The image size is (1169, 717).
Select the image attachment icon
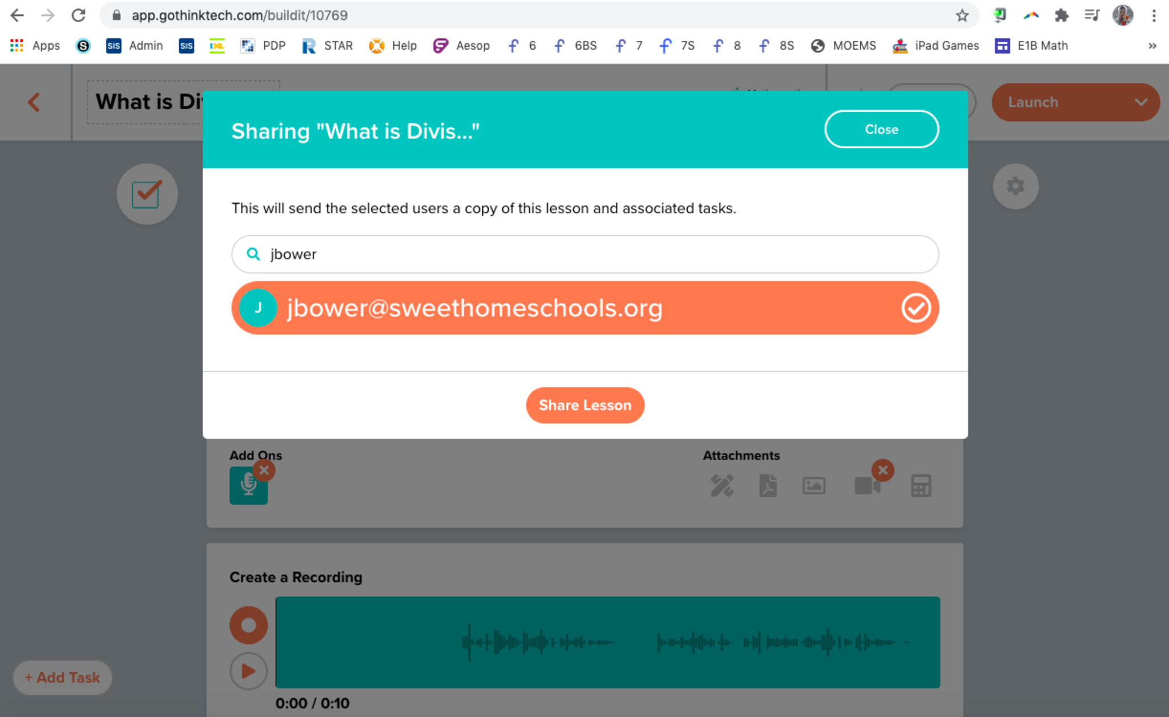point(813,486)
